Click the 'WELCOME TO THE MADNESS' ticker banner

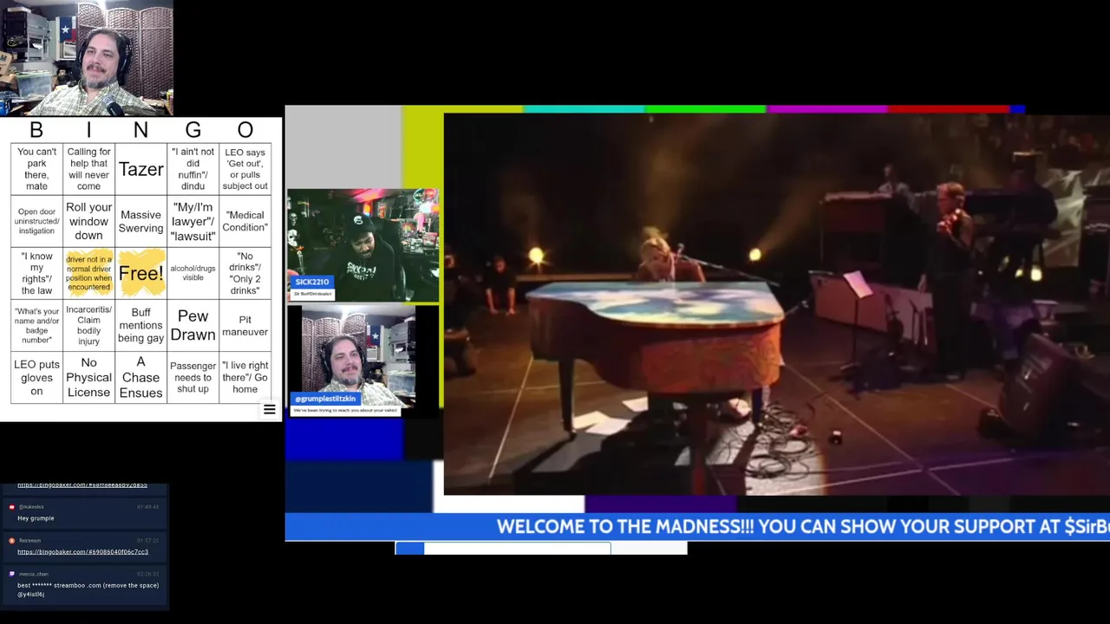tap(697, 526)
